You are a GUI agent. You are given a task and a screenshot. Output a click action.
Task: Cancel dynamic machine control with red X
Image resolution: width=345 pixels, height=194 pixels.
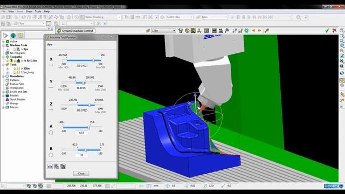pyautogui.click(x=334, y=31)
